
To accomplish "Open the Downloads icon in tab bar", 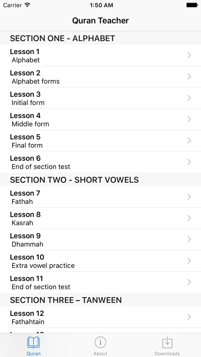I will (167, 343).
